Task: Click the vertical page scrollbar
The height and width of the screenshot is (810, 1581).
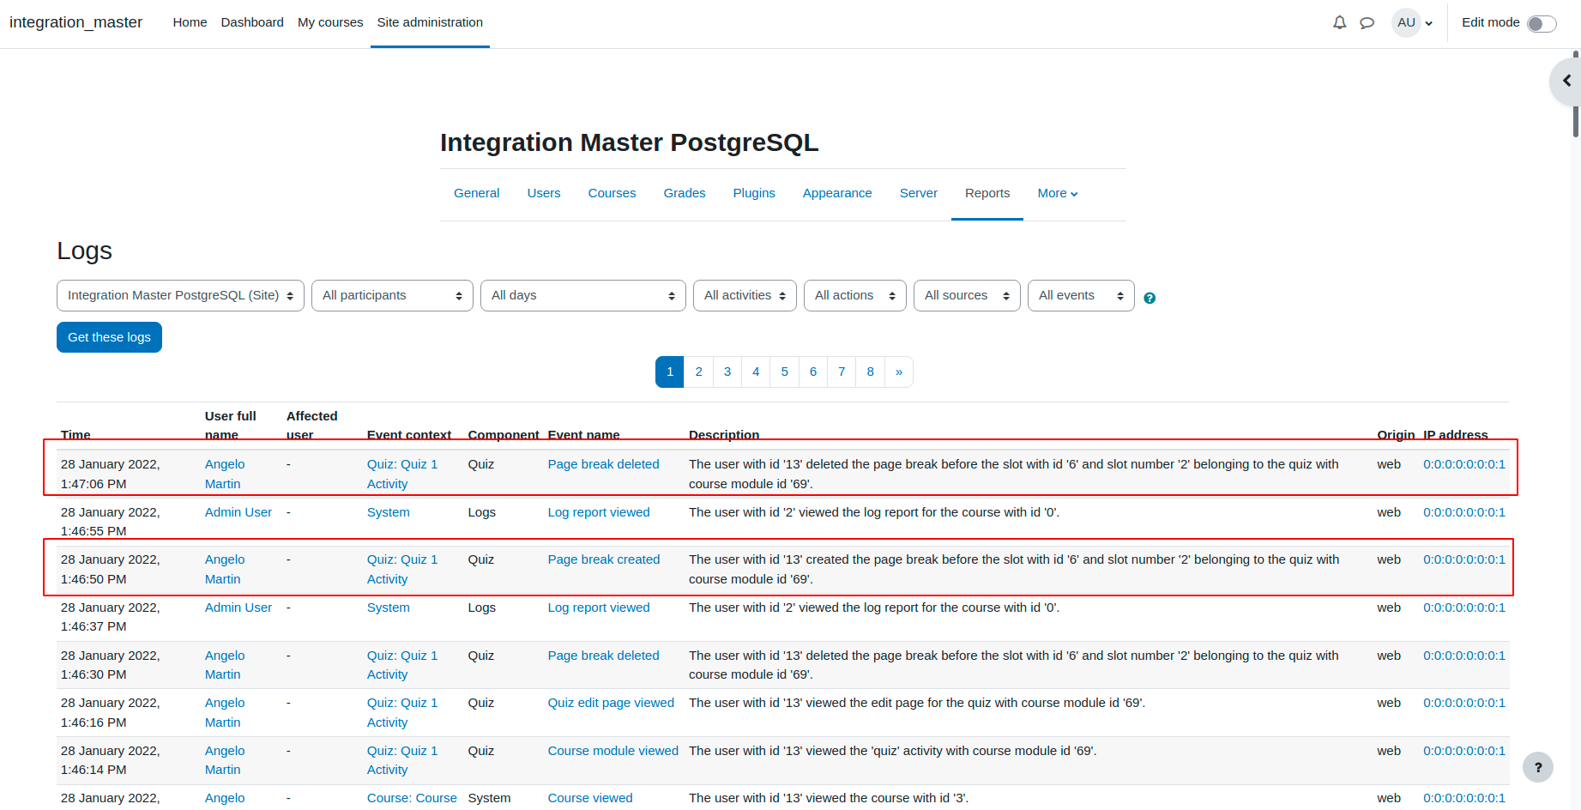Action: (x=1576, y=94)
